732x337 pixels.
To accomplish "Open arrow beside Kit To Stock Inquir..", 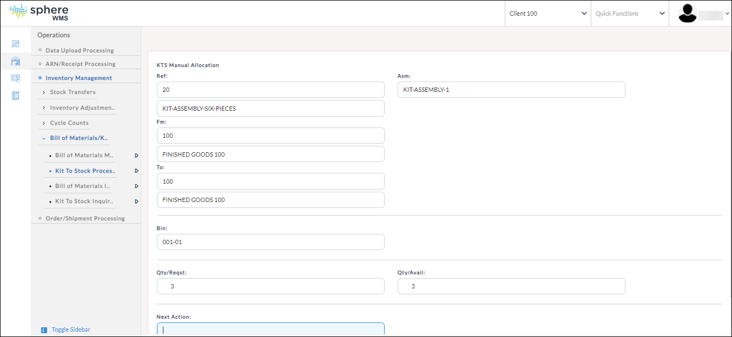I will pyautogui.click(x=137, y=201).
